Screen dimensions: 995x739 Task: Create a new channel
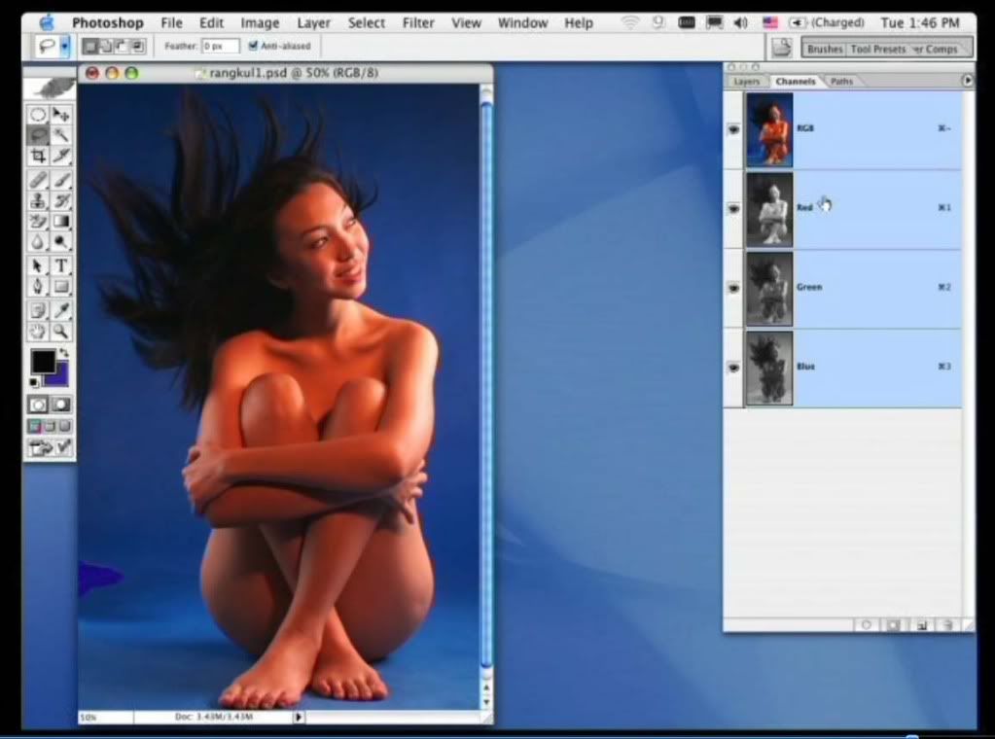point(921,625)
